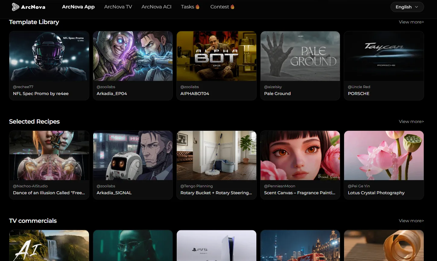The height and width of the screenshot is (261, 437).
Task: Click the title "Dance of an Illusion Called…"
Action: (x=49, y=193)
